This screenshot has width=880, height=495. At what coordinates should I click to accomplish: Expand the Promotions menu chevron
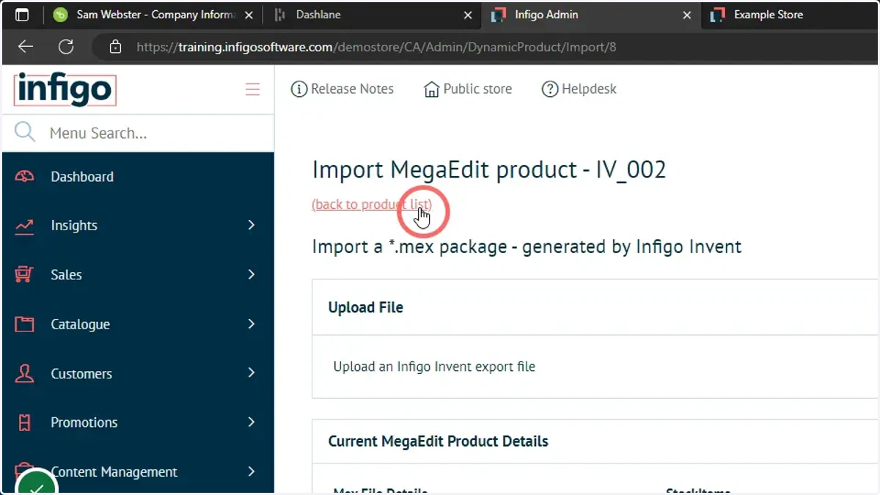coord(252,422)
